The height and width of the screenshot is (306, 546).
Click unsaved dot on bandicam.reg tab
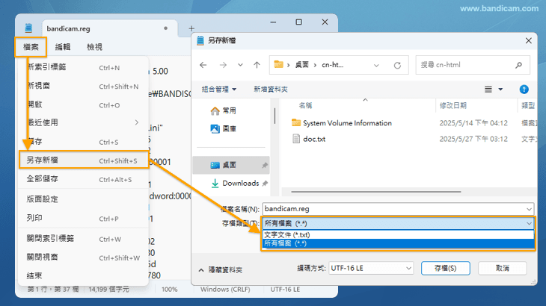point(166,28)
